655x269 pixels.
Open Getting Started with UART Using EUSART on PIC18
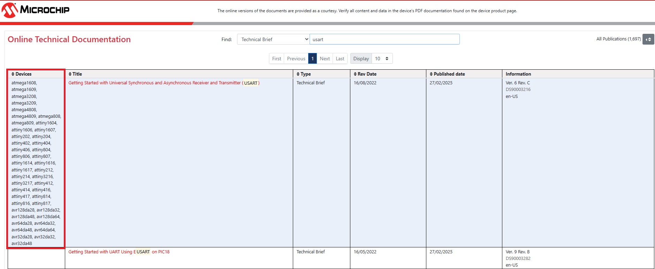119,252
